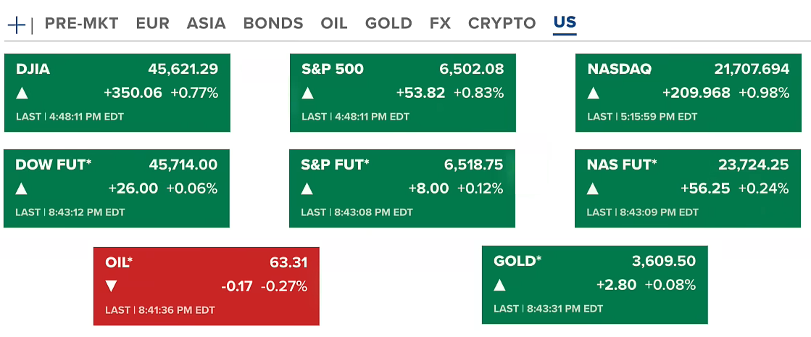Image resolution: width=811 pixels, height=337 pixels.
Task: Click the OIL down arrow icon
Action: pos(112,286)
